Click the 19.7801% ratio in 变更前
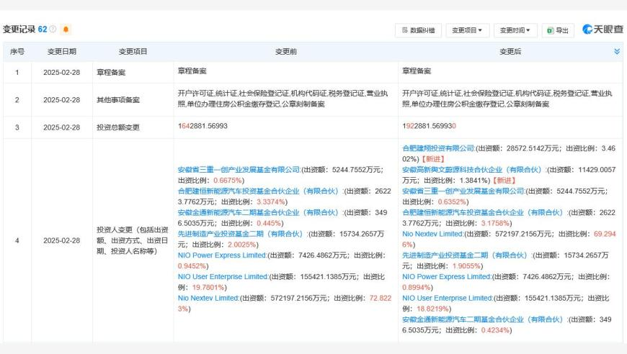The width and height of the screenshot is (627, 354). coord(208,287)
